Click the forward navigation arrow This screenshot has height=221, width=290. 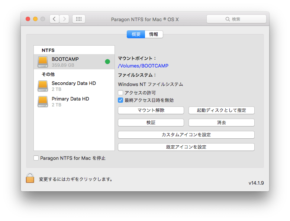click(64, 19)
